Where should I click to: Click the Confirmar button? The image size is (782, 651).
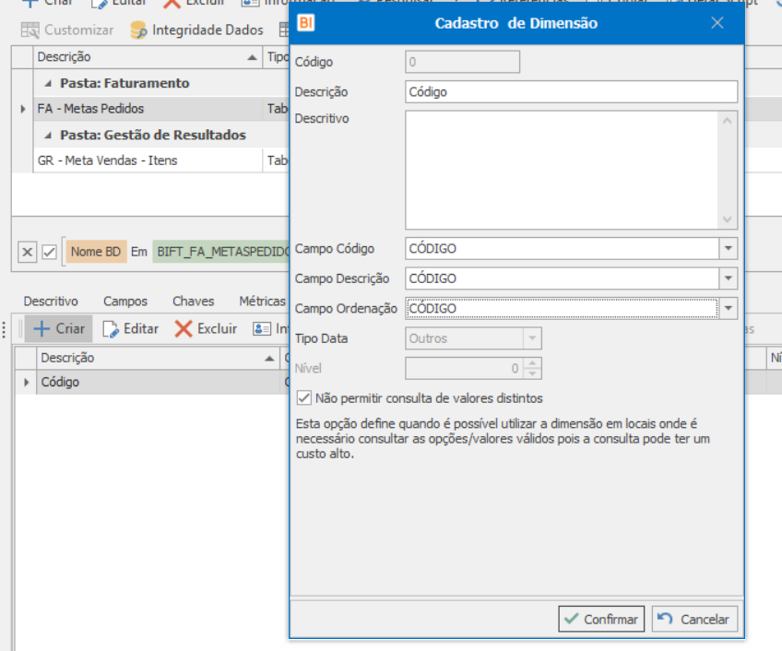(601, 619)
